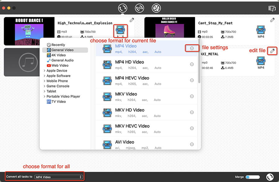Open the Movie Maker tool in the toolbar
This screenshot has height=182, width=279.
pyautogui.click(x=156, y=8)
